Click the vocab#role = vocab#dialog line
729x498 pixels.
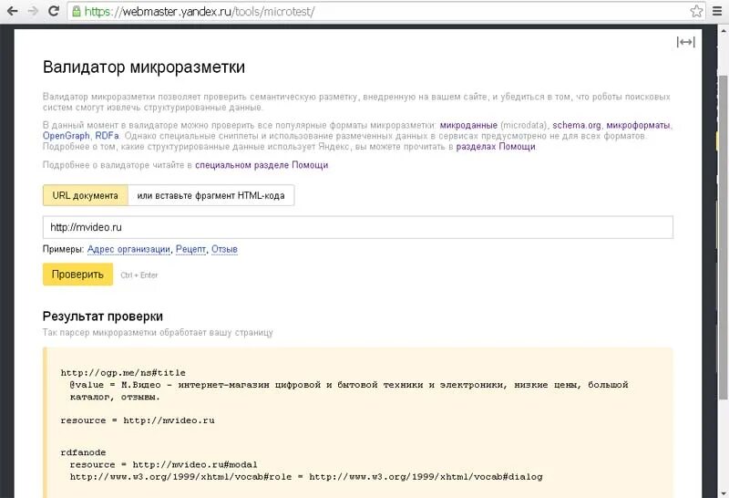306,477
